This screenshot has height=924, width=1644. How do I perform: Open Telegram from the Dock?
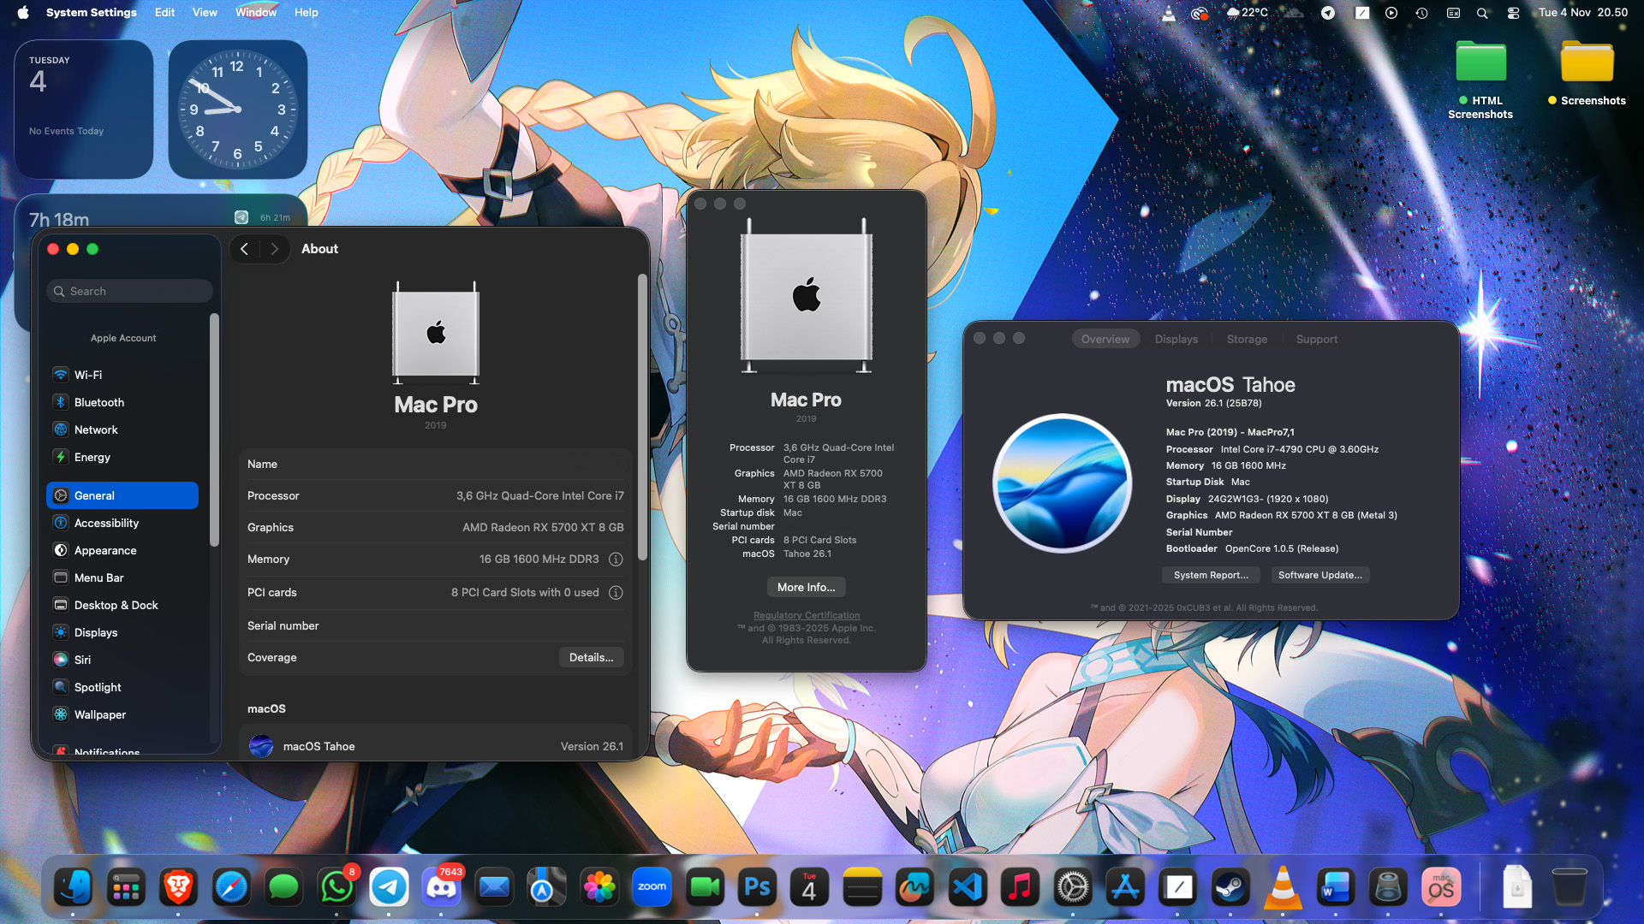click(x=390, y=887)
